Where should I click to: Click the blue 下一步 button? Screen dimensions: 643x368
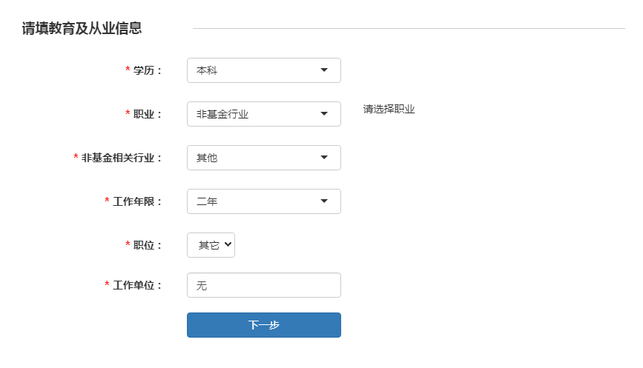pos(264,325)
